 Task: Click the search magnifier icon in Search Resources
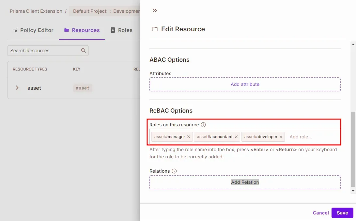[x=83, y=51]
